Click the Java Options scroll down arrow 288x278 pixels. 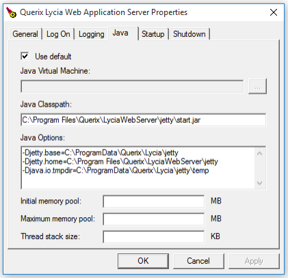tap(259, 183)
